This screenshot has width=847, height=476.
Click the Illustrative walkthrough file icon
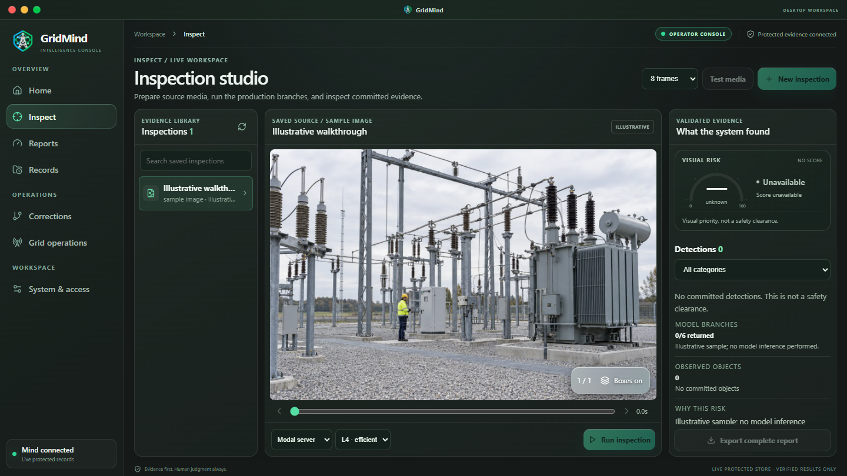(151, 193)
